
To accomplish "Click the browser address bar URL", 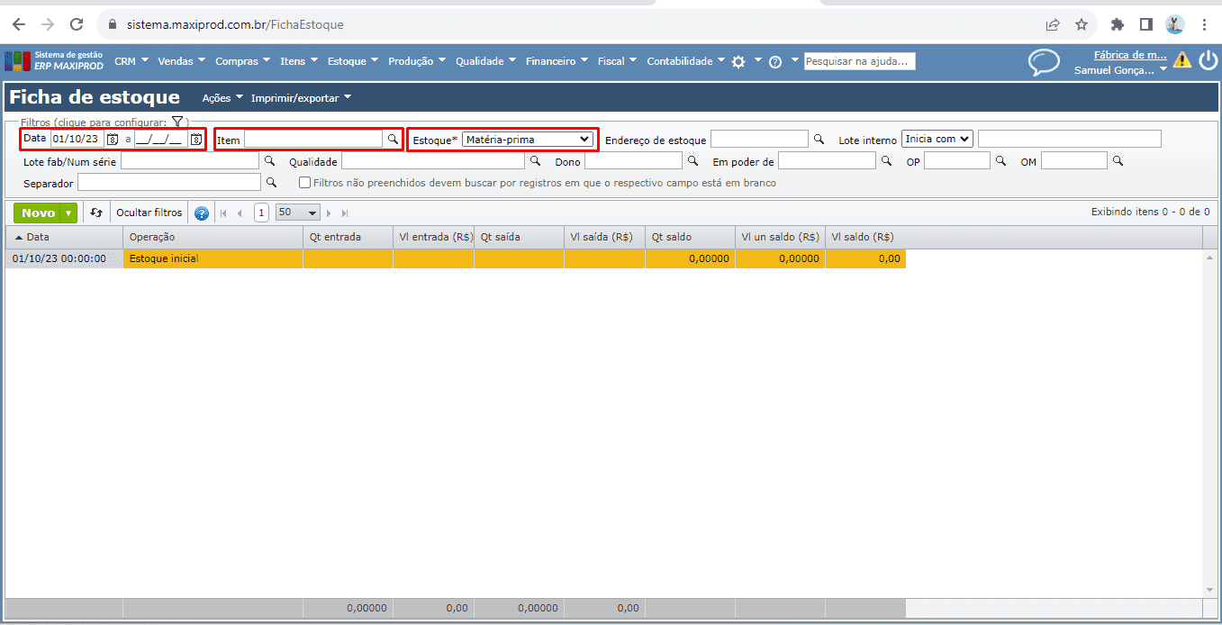I will tap(234, 24).
